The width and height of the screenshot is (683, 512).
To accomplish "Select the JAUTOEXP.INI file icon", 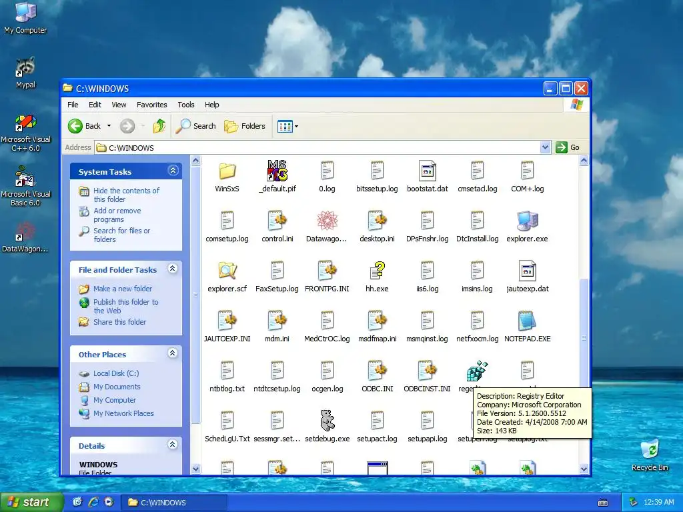I will [x=227, y=321].
